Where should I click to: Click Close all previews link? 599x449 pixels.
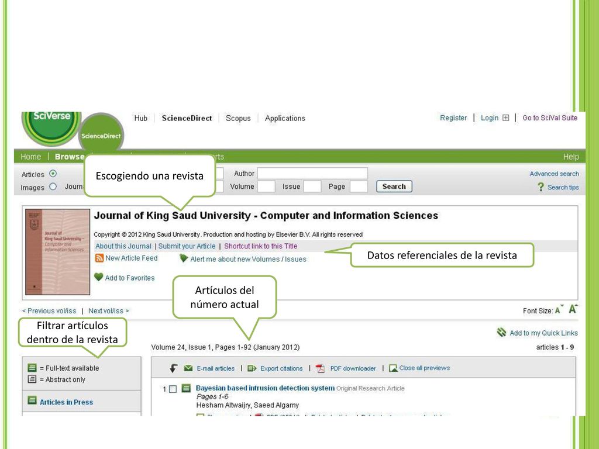point(425,368)
